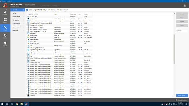Focus the Search field

182,31
